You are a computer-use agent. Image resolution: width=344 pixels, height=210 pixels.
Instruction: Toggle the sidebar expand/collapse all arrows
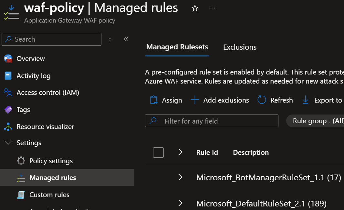click(x=110, y=39)
